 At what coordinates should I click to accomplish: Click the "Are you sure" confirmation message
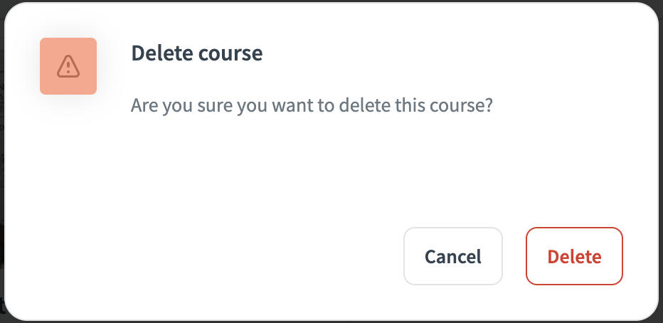[312, 107]
